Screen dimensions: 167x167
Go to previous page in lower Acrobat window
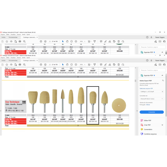pyautogui.click(x=41, y=65)
